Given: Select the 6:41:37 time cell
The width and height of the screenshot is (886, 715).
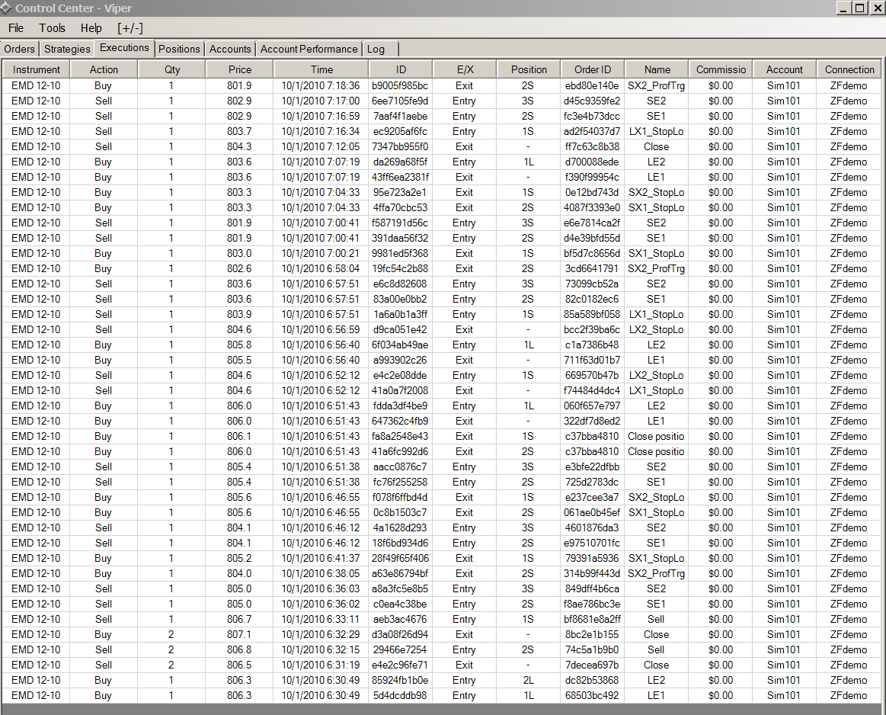Looking at the screenshot, I should [x=321, y=559].
